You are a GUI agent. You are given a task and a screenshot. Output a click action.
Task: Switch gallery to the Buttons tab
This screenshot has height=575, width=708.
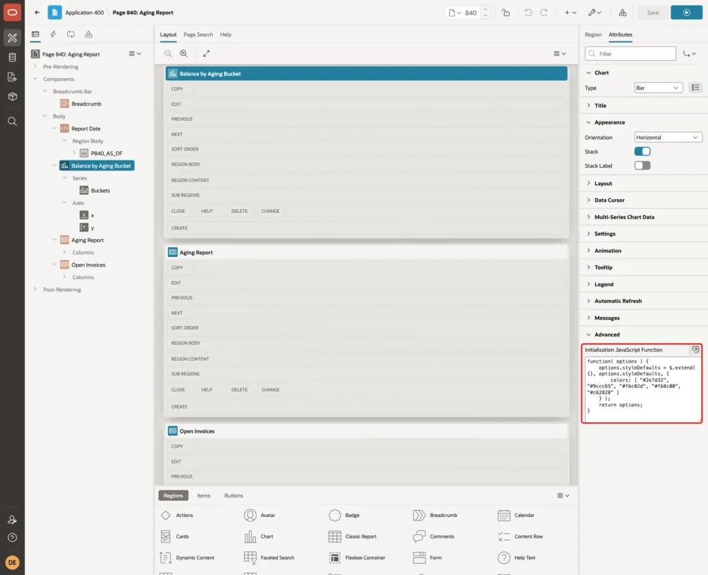[234, 496]
